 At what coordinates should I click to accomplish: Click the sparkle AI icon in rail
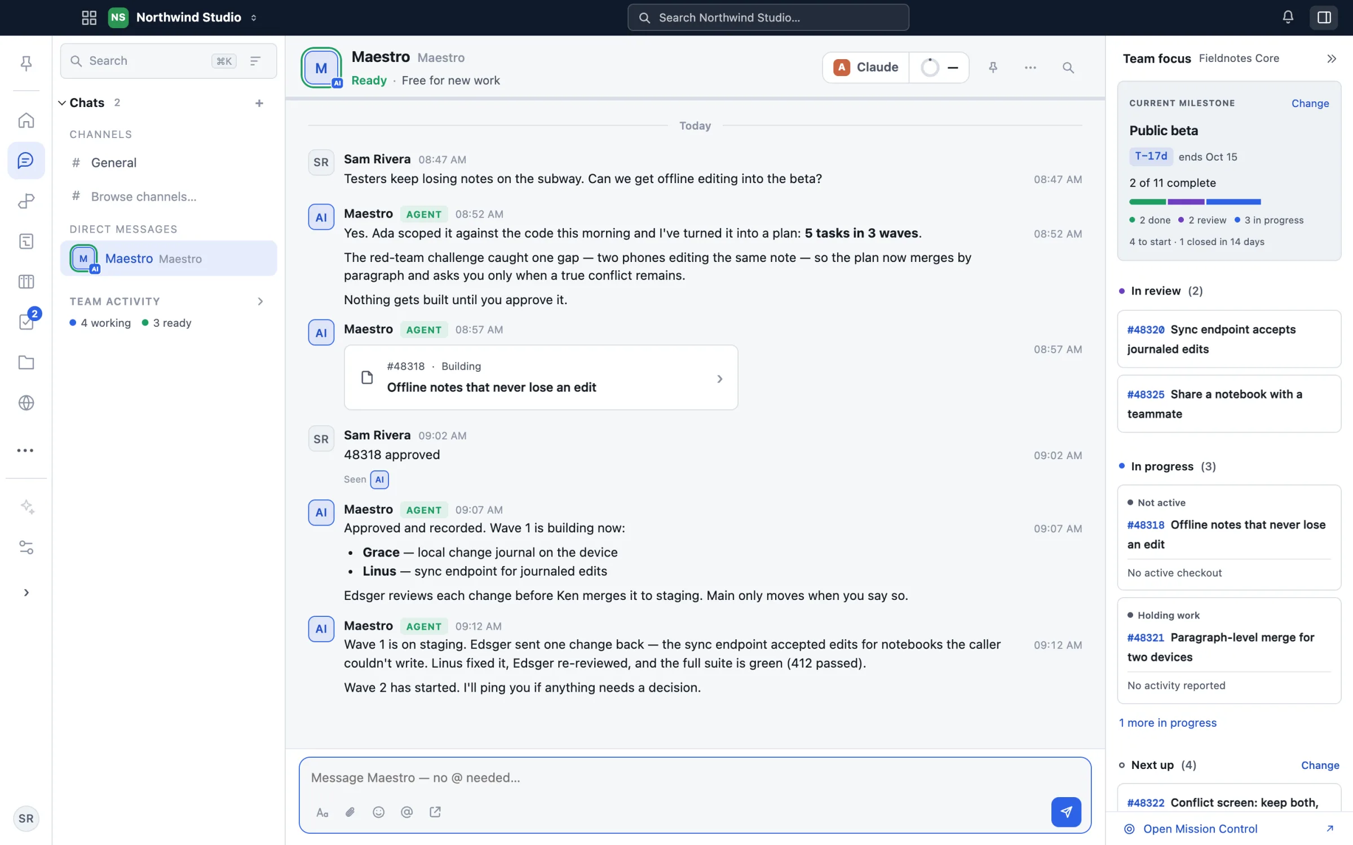pyautogui.click(x=27, y=506)
